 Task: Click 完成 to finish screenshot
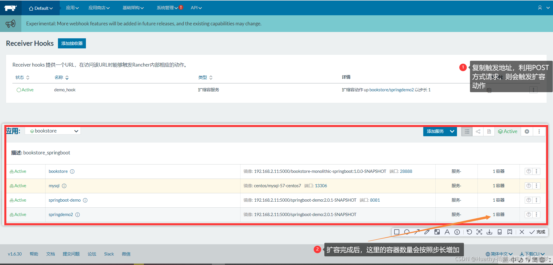point(537,232)
